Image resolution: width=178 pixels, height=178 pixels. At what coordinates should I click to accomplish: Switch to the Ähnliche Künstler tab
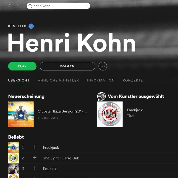58,80
